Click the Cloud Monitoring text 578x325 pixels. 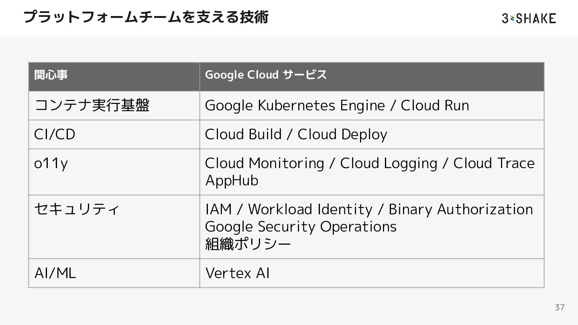tap(264, 164)
